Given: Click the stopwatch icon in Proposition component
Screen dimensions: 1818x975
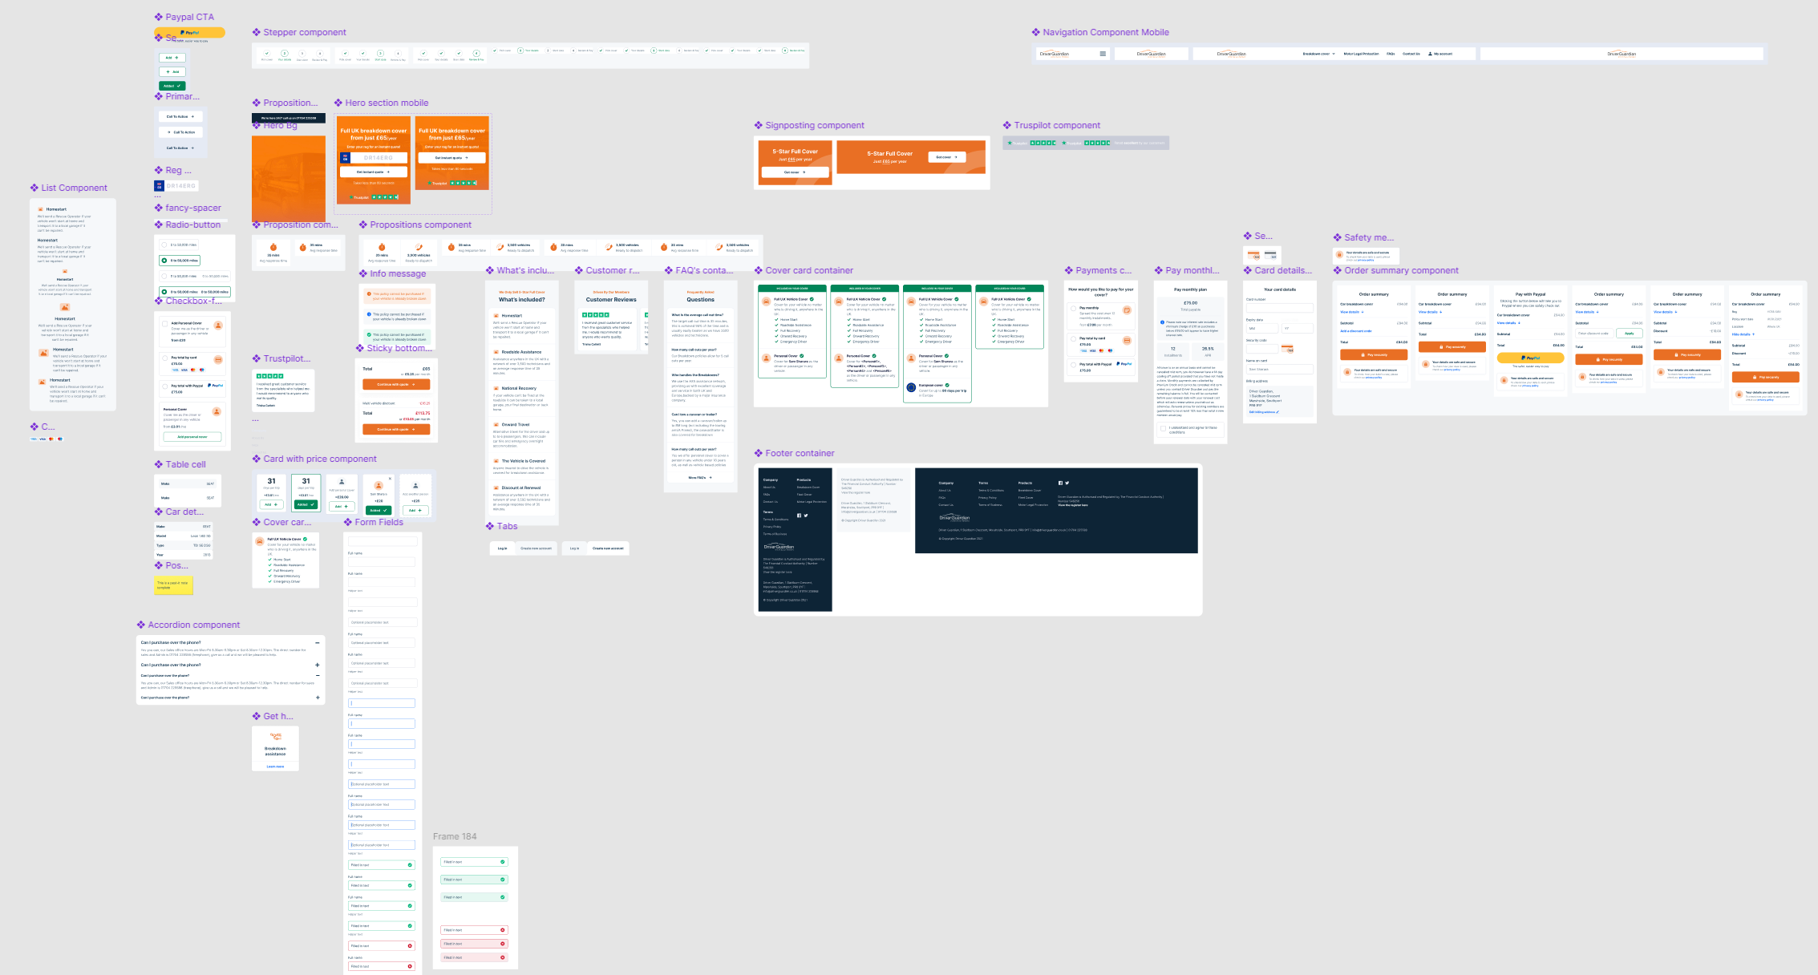Looking at the screenshot, I should (273, 247).
